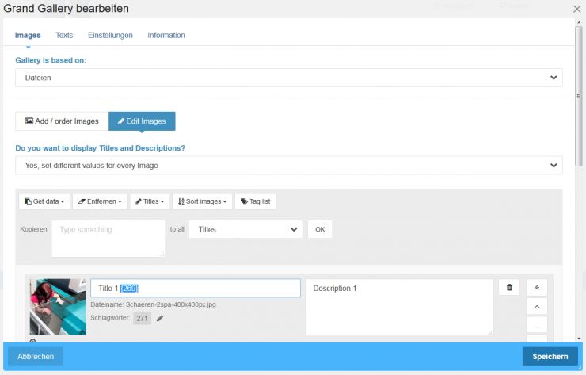Open the Titles and Descriptions display select
The width and height of the screenshot is (586, 375).
coord(289,165)
